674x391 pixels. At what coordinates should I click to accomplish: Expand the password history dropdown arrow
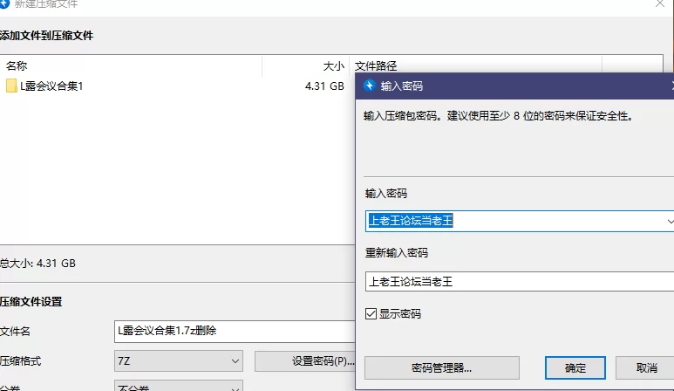(670, 221)
